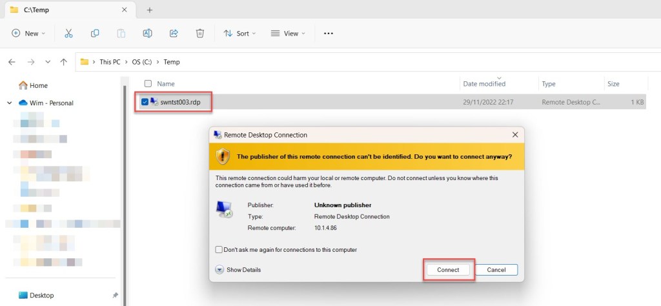Click the Delete trash can icon
Screen dimensions: 661x306
[x=200, y=34]
